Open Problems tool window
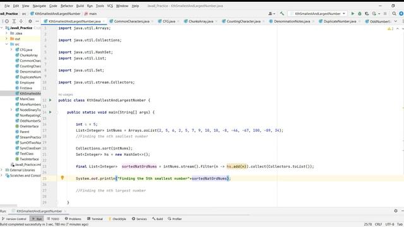 click(73, 219)
